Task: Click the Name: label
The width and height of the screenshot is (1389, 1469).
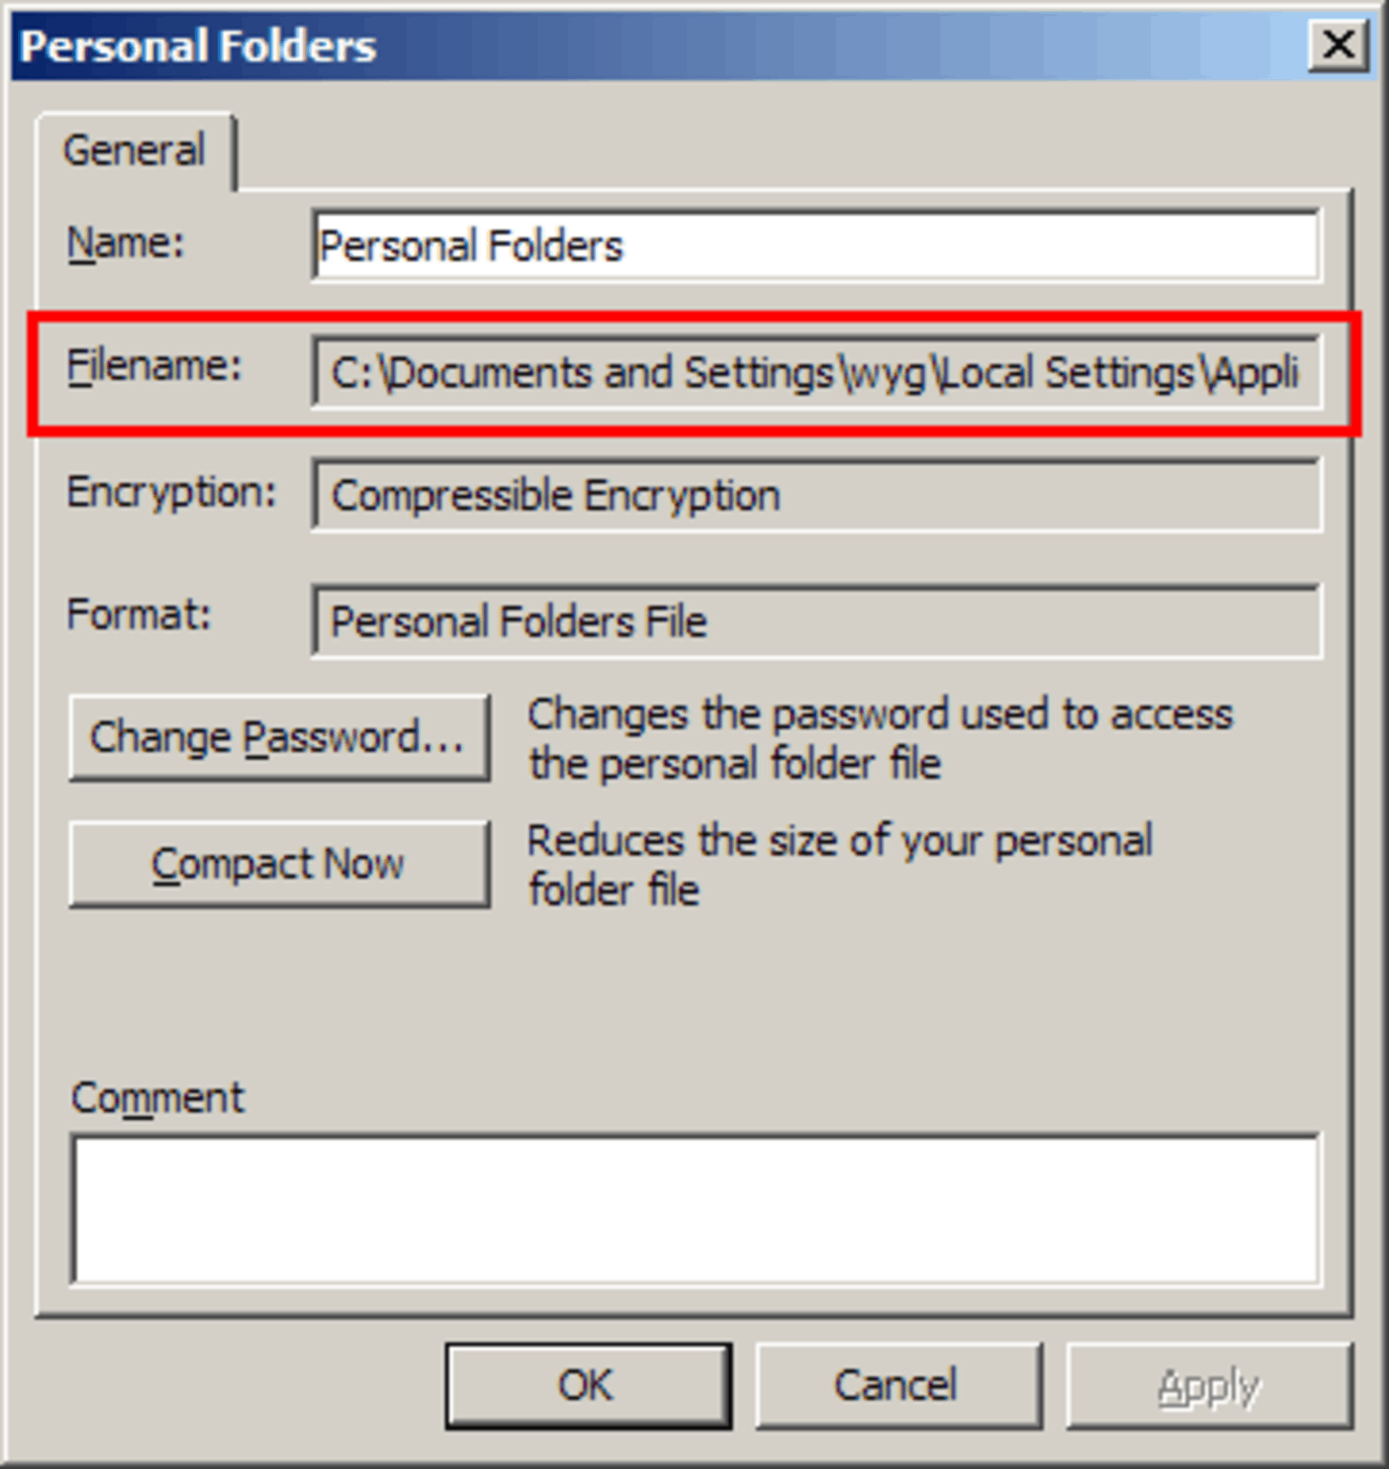Action: tap(124, 243)
